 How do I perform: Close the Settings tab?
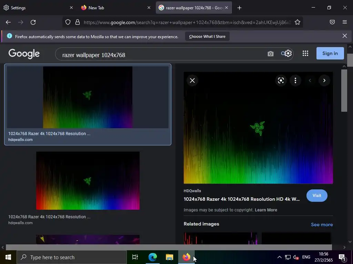[x=71, y=8]
